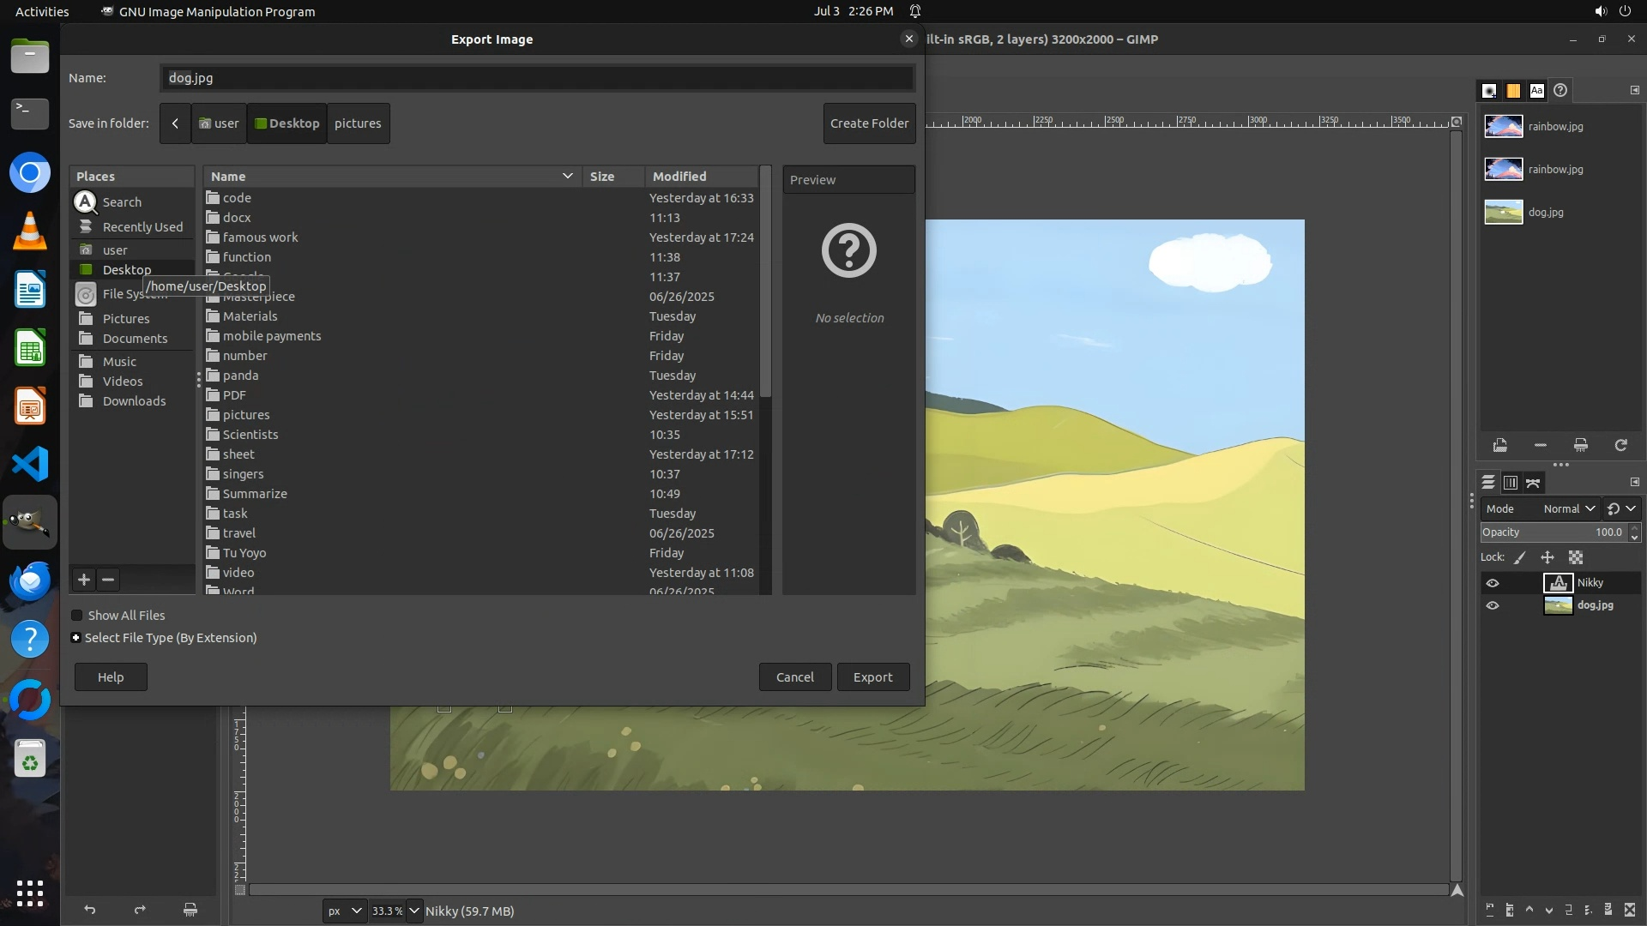Click the lock position and size icon
The image size is (1647, 926).
click(x=1547, y=557)
